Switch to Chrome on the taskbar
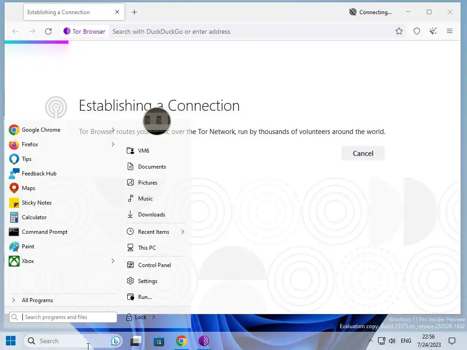 click(x=181, y=341)
